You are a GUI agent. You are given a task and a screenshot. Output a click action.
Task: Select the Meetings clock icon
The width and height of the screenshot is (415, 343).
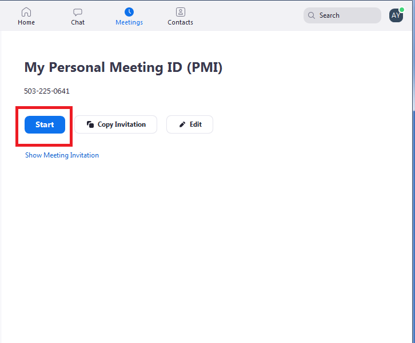(x=129, y=12)
